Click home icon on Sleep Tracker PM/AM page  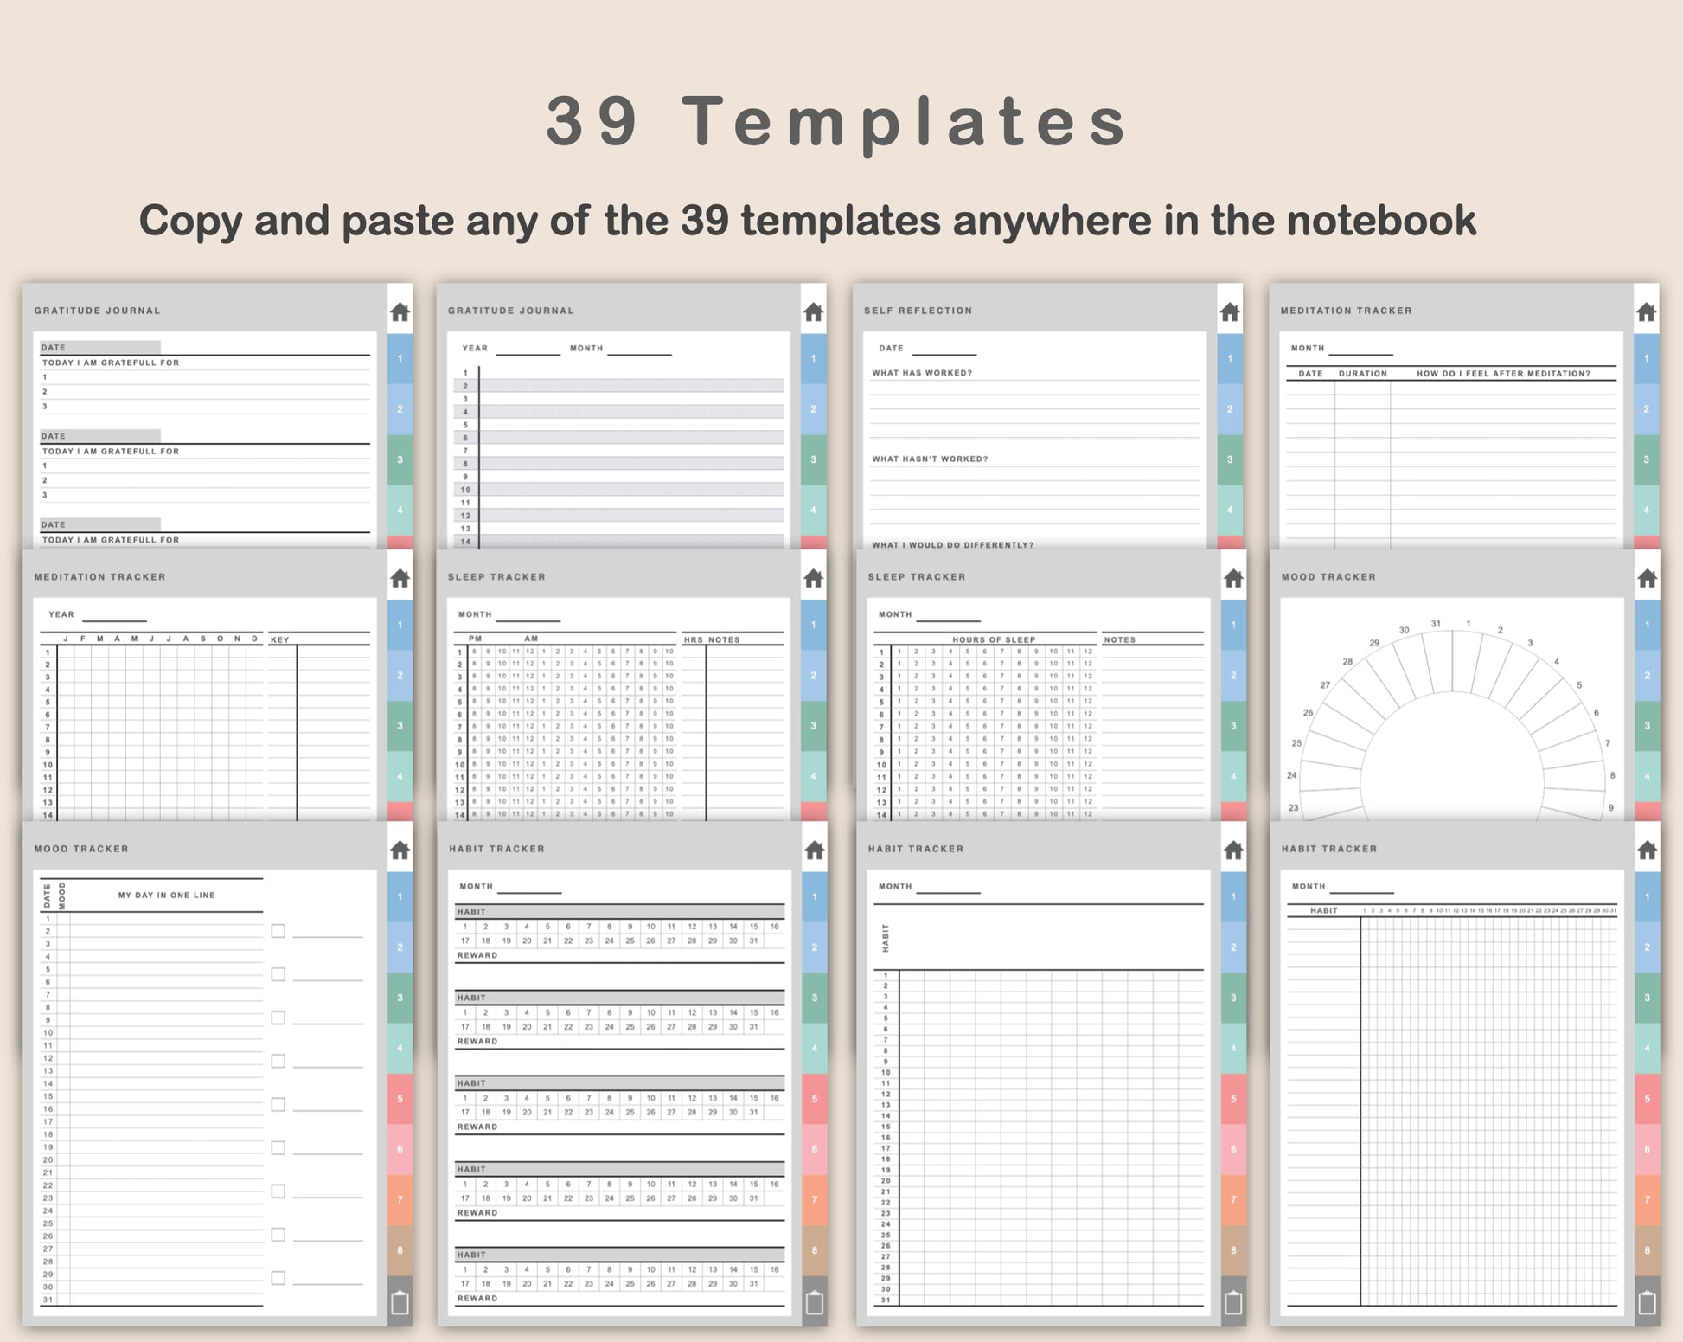coord(813,578)
